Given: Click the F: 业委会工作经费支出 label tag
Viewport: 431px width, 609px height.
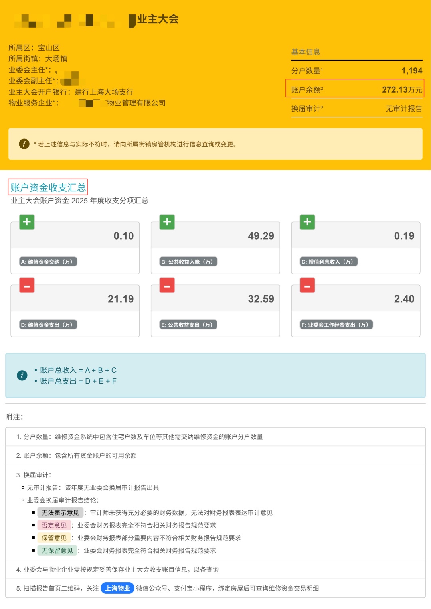Looking at the screenshot, I should coord(336,325).
